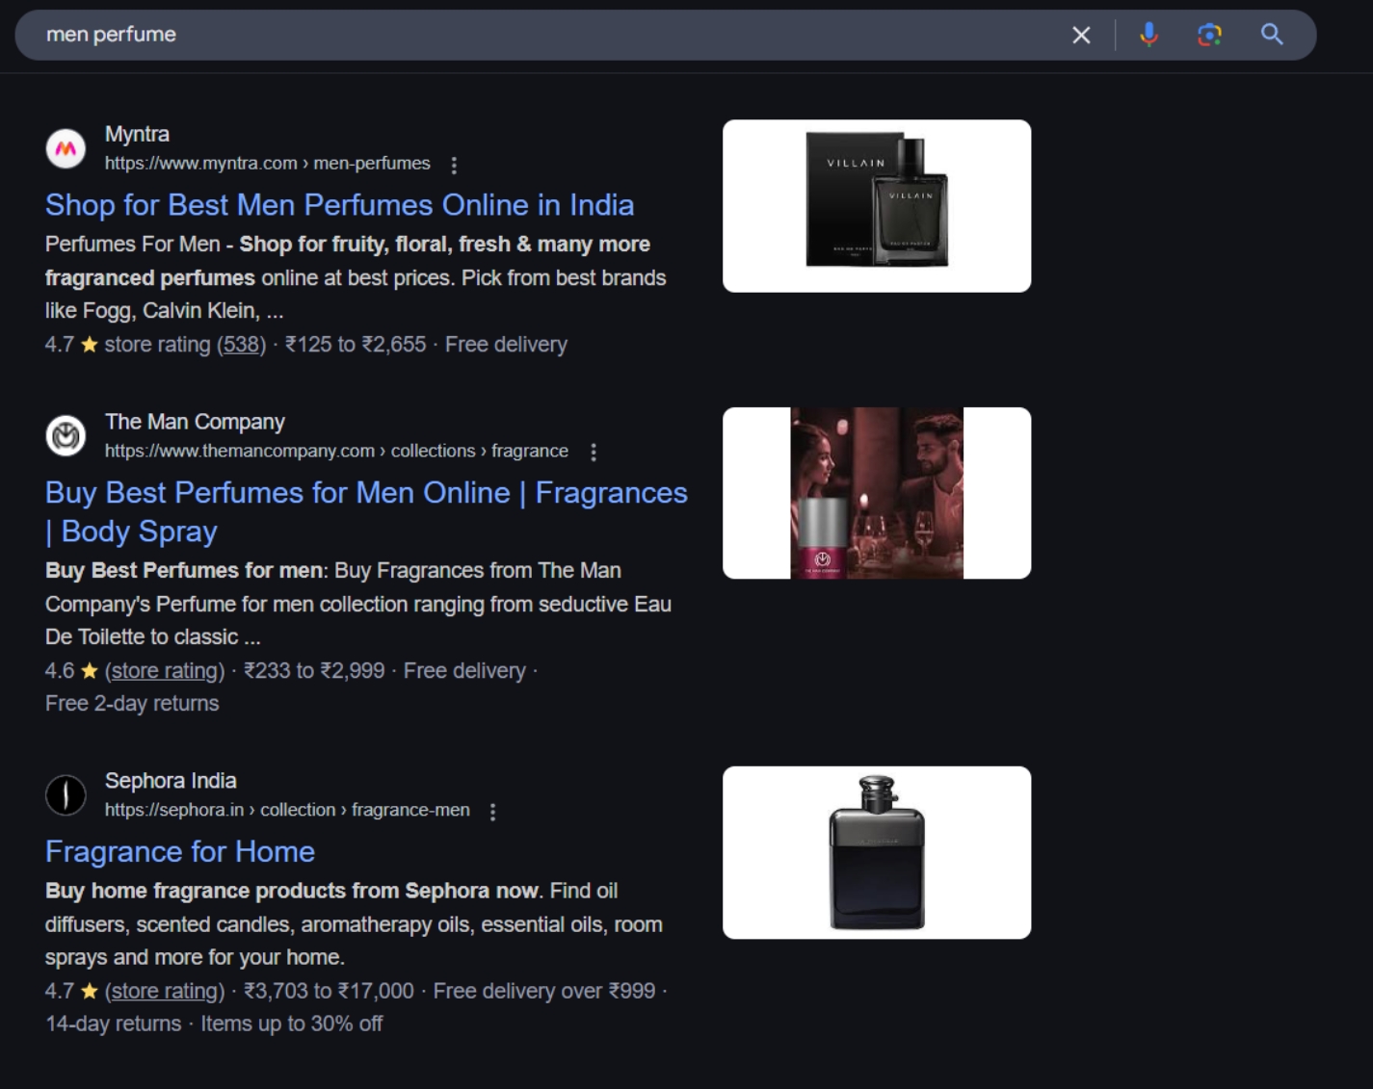
Task: Click the myntra.com men-perfumes URL
Action: click(x=268, y=164)
